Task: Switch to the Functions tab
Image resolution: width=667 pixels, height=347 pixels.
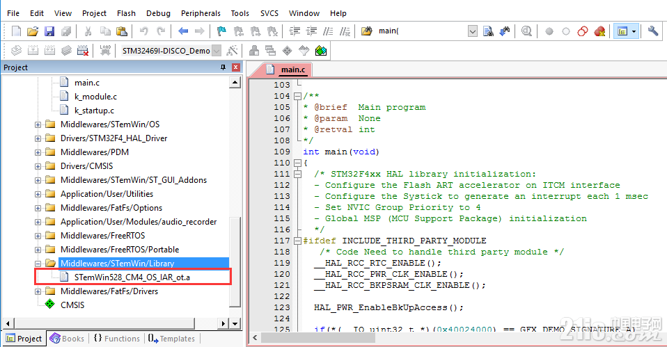Action: 116,339
